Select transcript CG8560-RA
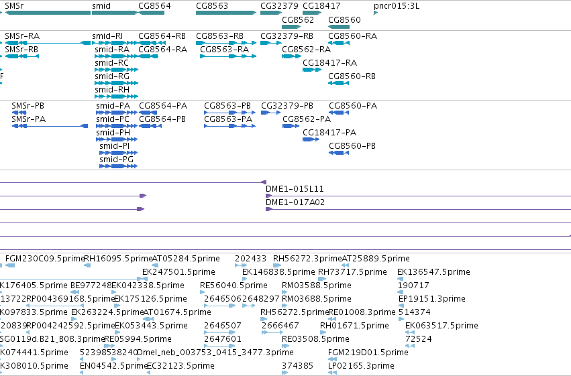This screenshot has width=571, height=376. click(x=352, y=36)
